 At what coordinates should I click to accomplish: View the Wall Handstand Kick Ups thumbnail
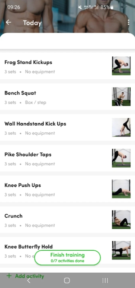[x=121, y=127]
